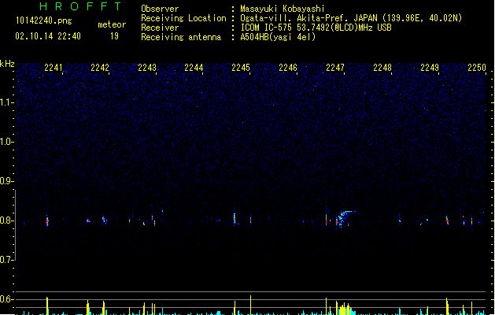
Task: Click the Receiver label
Action: coord(160,28)
